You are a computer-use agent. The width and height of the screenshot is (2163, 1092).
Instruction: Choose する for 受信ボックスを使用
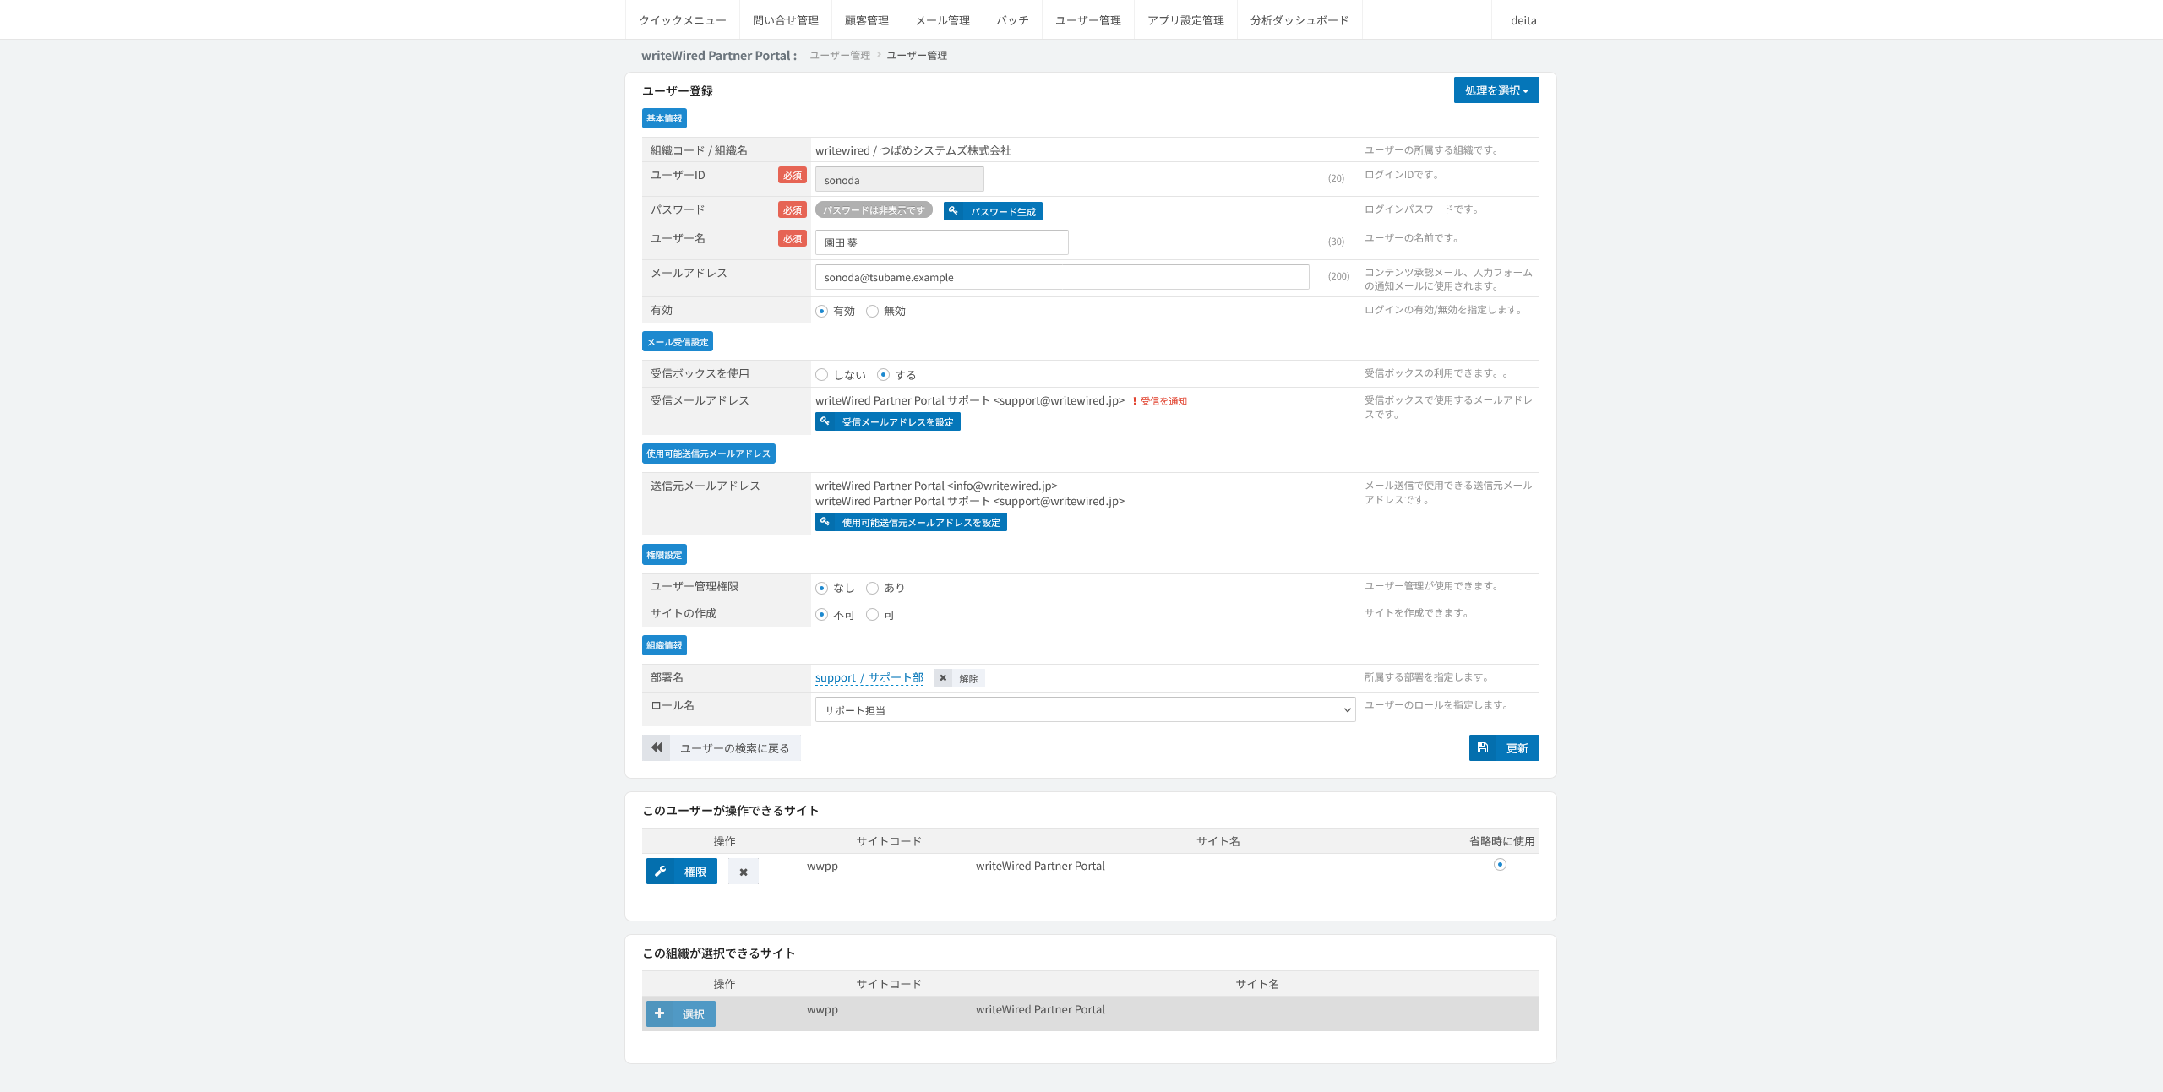point(883,375)
